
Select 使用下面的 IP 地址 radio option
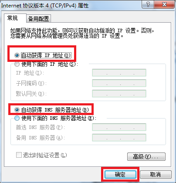point(17,64)
